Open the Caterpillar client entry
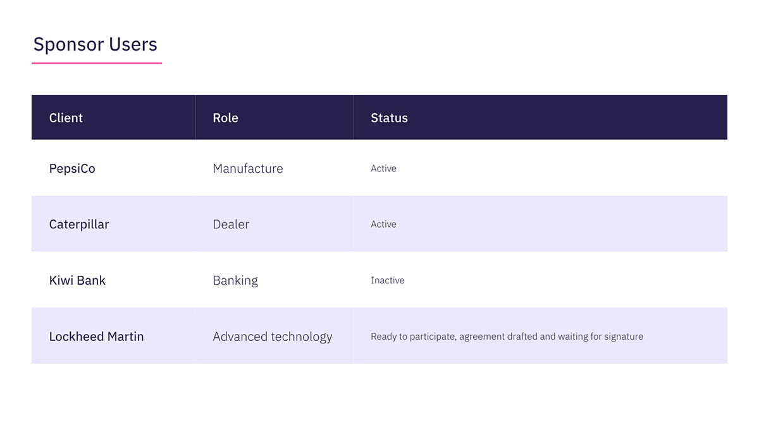759x427 pixels. coord(79,224)
